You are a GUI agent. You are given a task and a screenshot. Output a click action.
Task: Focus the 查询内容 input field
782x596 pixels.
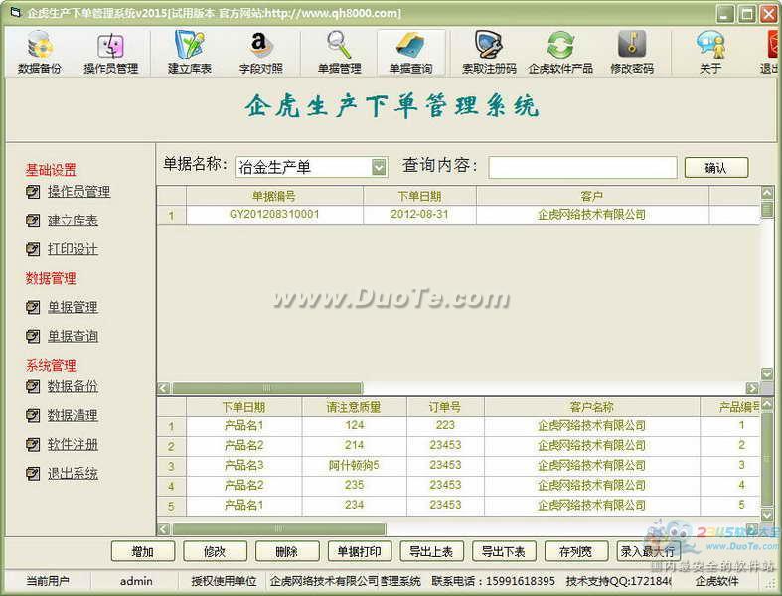coord(582,167)
